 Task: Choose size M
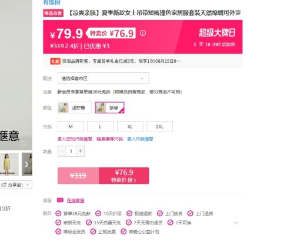tap(71, 127)
